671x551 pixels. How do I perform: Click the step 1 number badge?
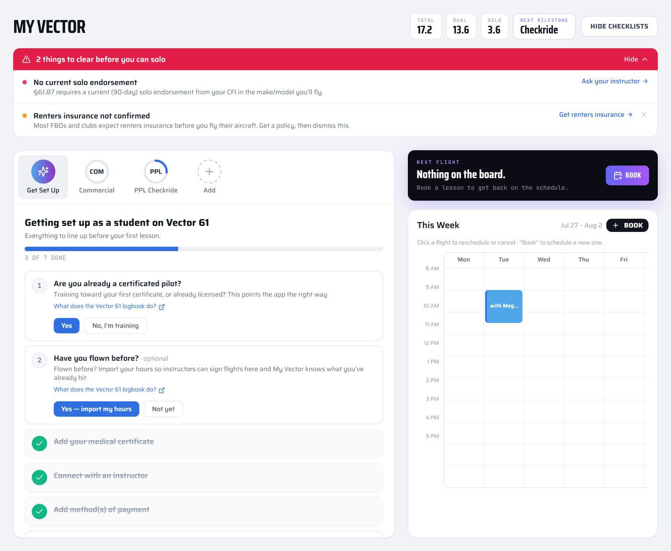39,286
